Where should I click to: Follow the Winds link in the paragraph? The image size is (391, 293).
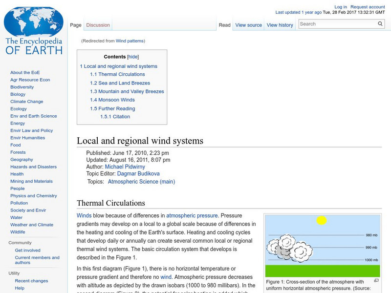[84, 215]
